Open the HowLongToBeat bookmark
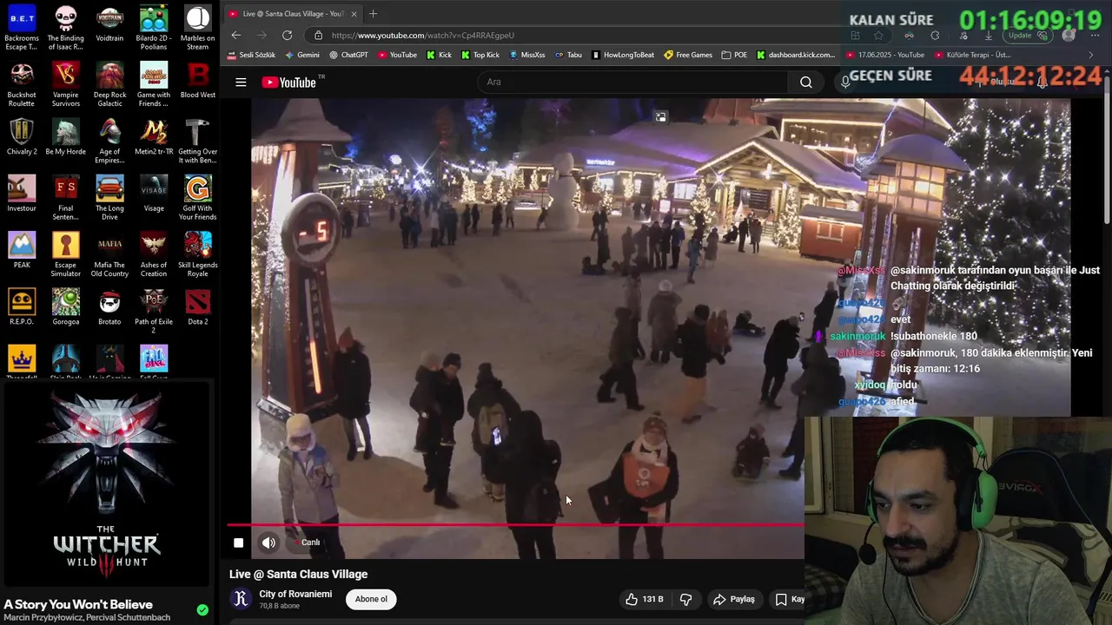This screenshot has height=625, width=1112. point(623,55)
